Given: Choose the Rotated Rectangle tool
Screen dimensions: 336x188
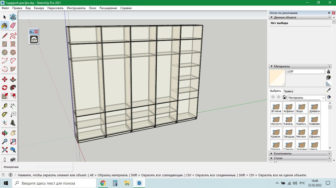Looking at the screenshot, I should click(13, 44).
